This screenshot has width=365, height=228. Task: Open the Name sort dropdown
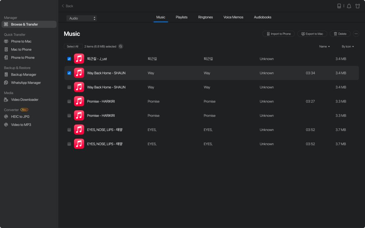click(324, 47)
